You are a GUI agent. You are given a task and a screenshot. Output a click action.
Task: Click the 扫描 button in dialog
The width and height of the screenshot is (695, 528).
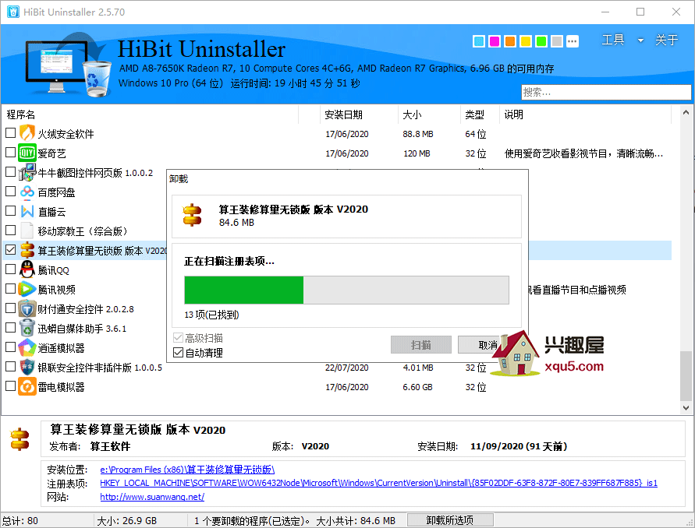(x=421, y=345)
